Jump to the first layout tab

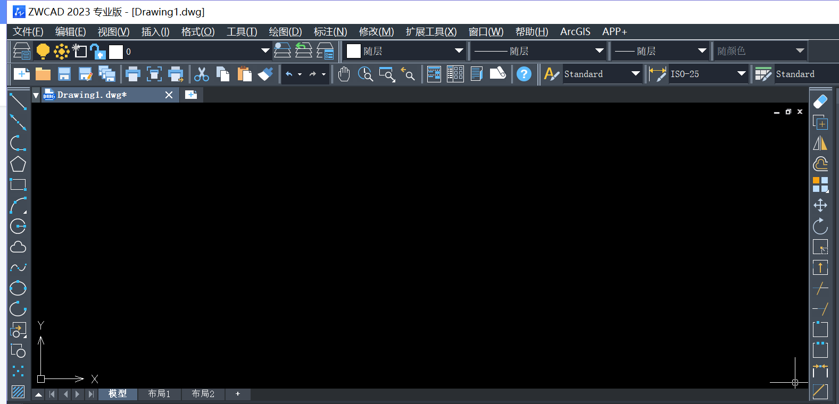[x=52, y=394]
